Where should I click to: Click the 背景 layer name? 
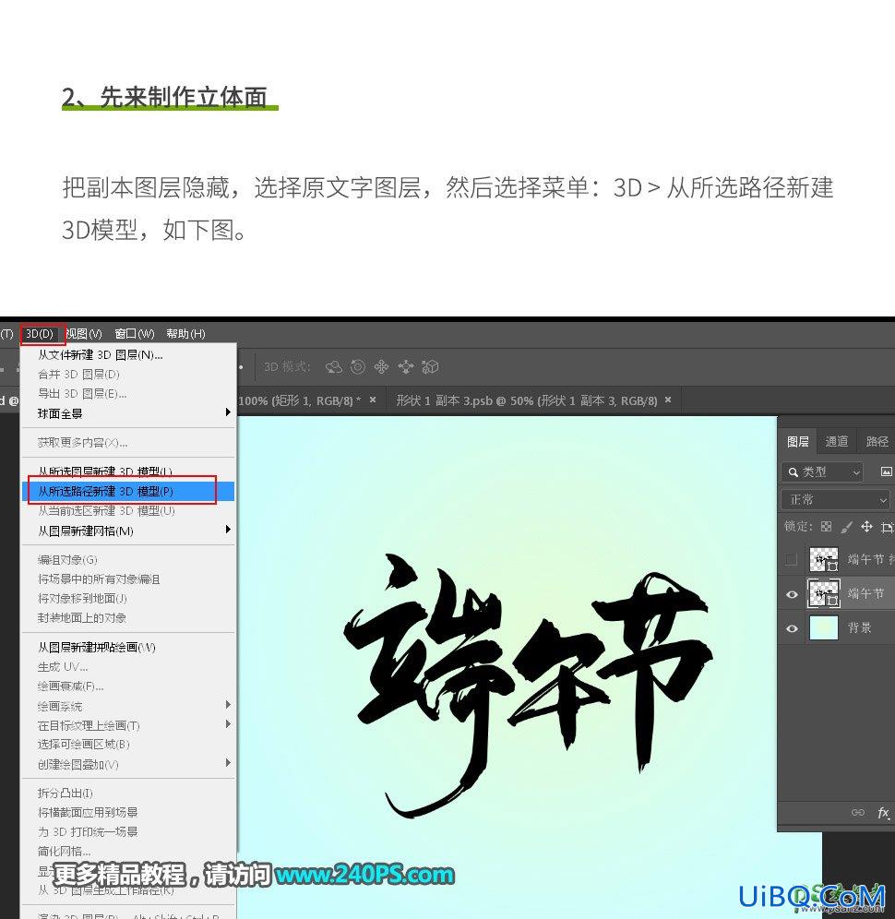tap(860, 627)
